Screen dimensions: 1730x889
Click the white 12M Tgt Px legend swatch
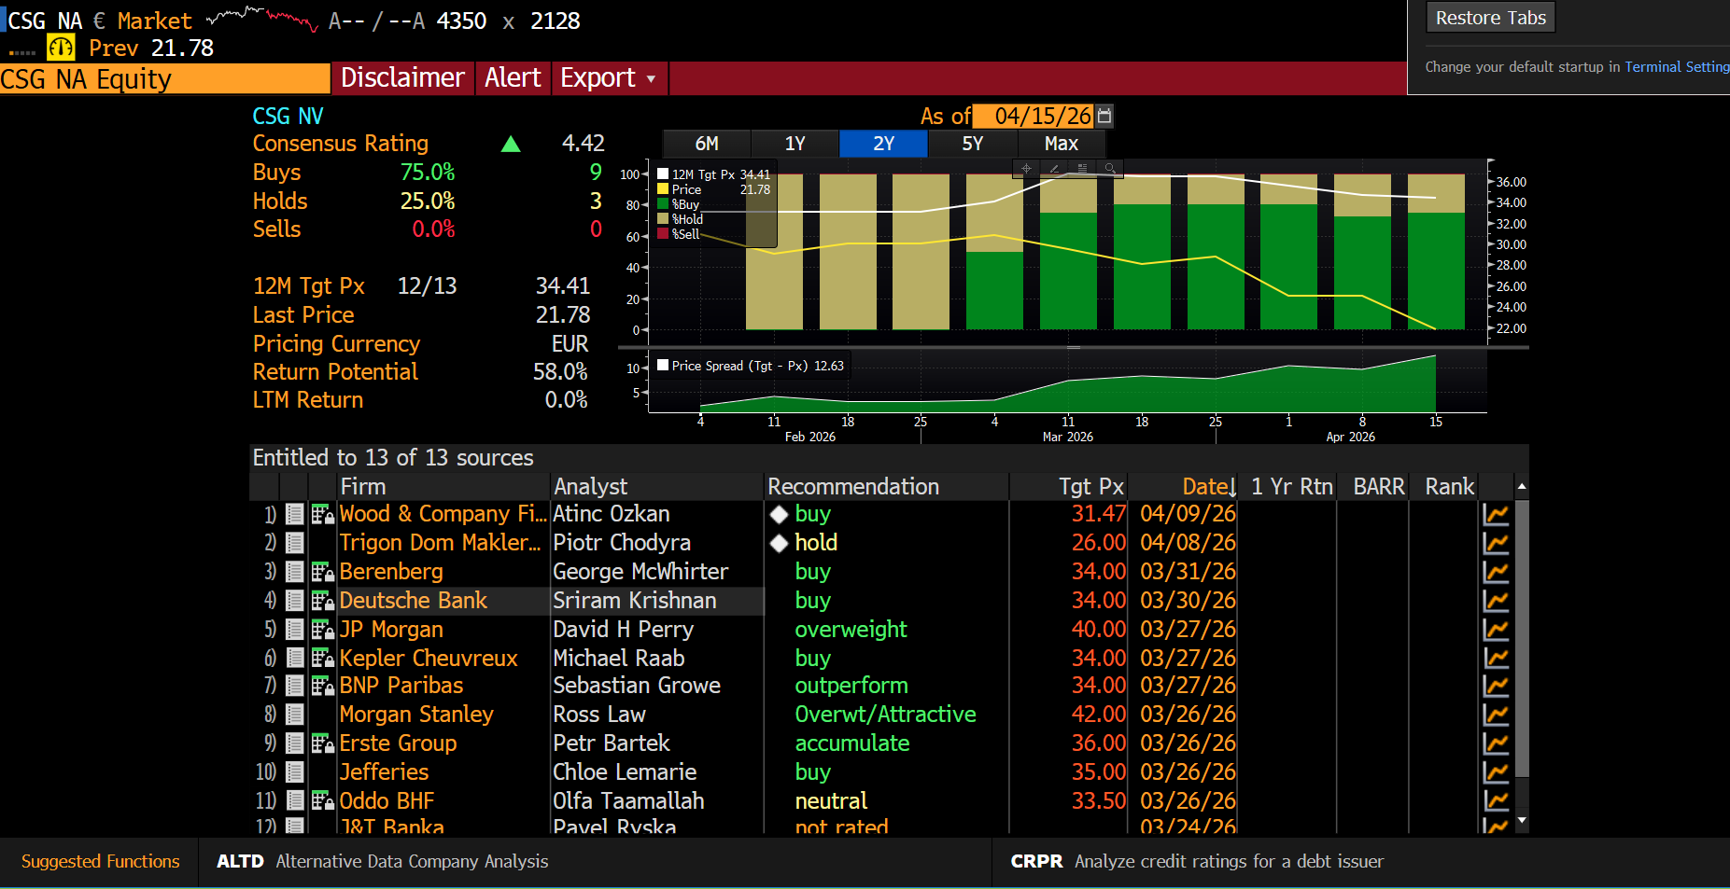click(x=663, y=174)
